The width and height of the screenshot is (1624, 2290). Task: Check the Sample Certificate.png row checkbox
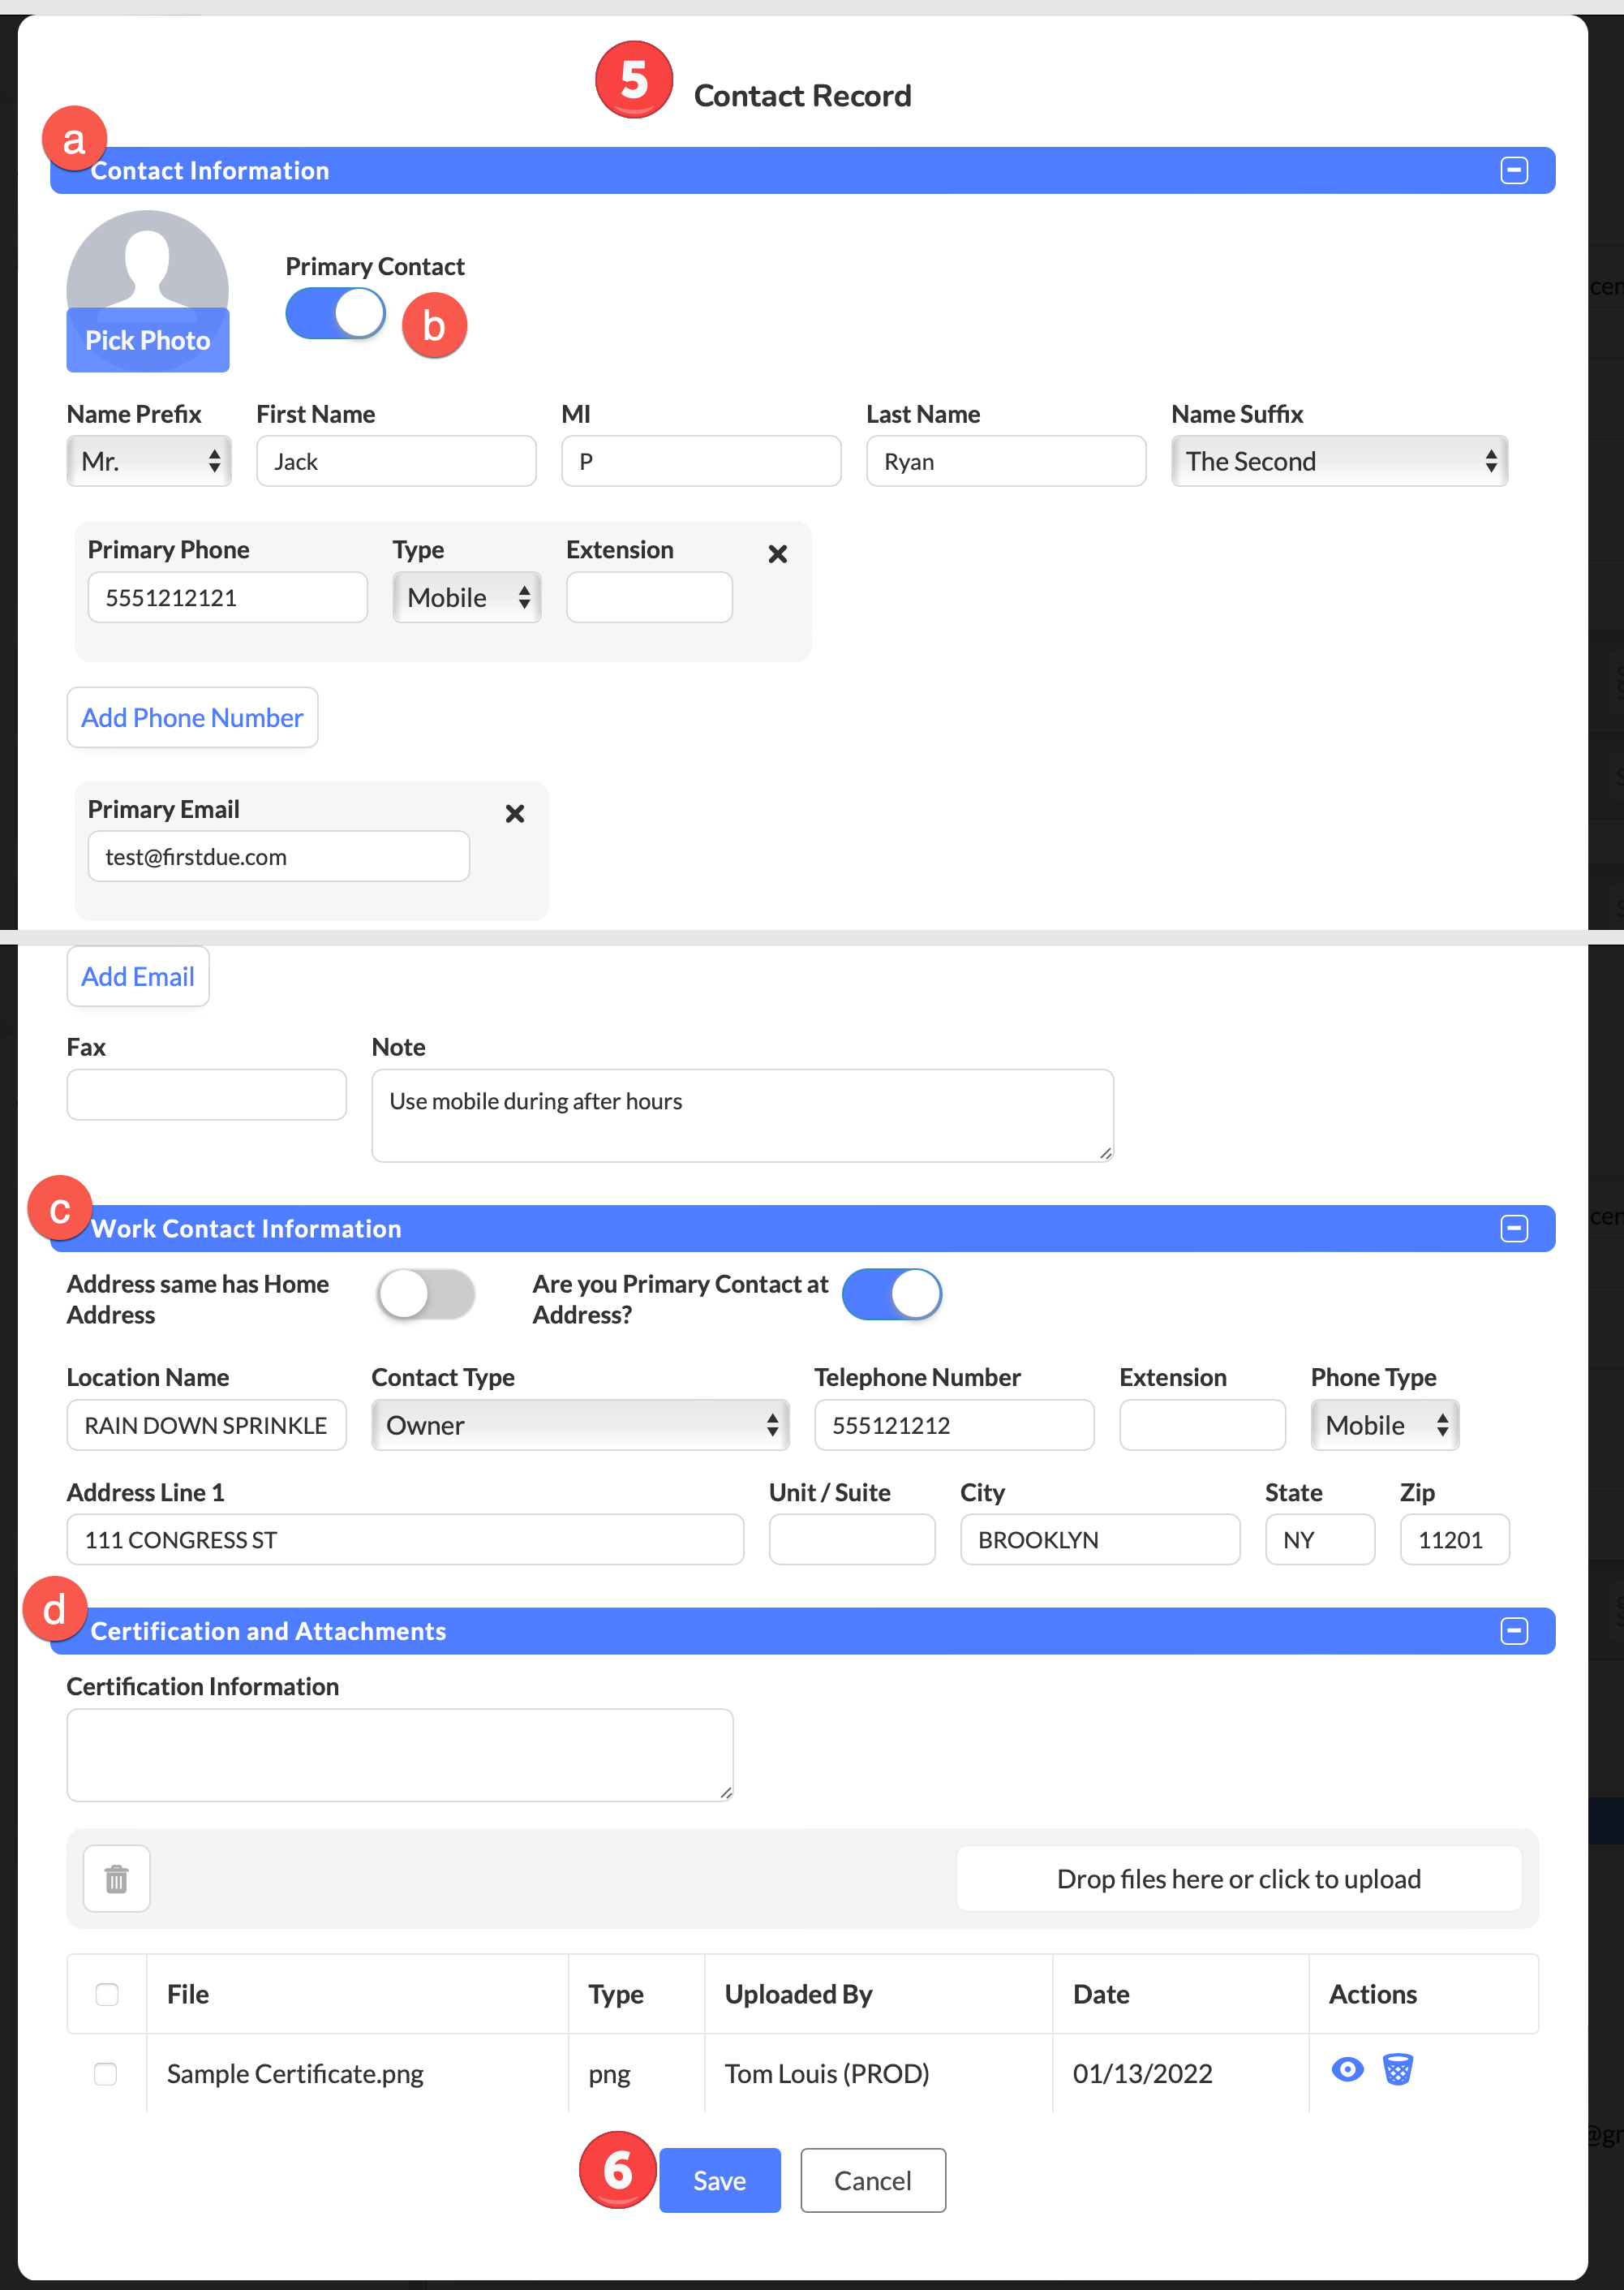point(105,2073)
